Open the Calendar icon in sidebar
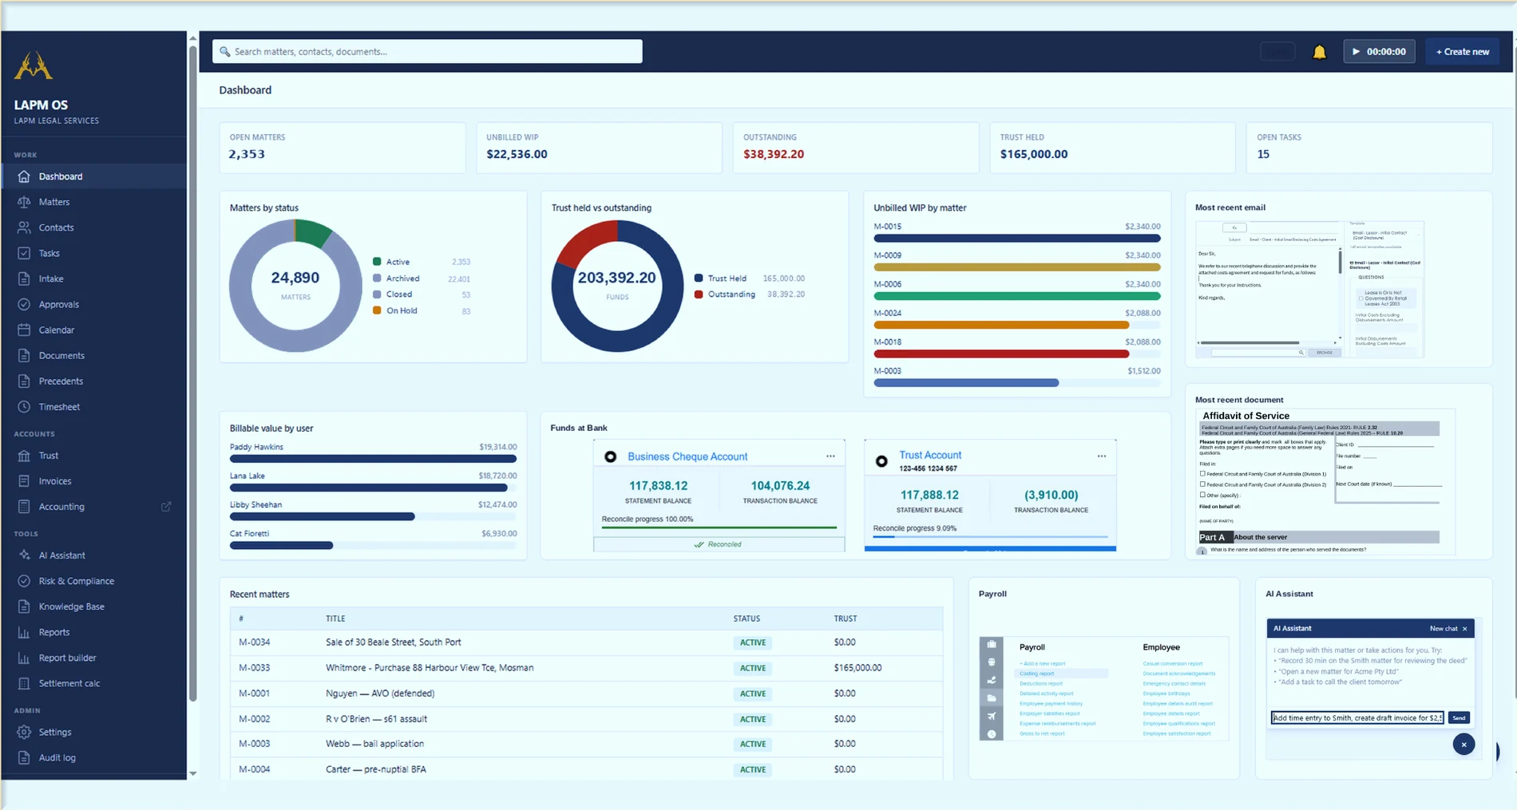This screenshot has width=1517, height=810. pos(24,330)
